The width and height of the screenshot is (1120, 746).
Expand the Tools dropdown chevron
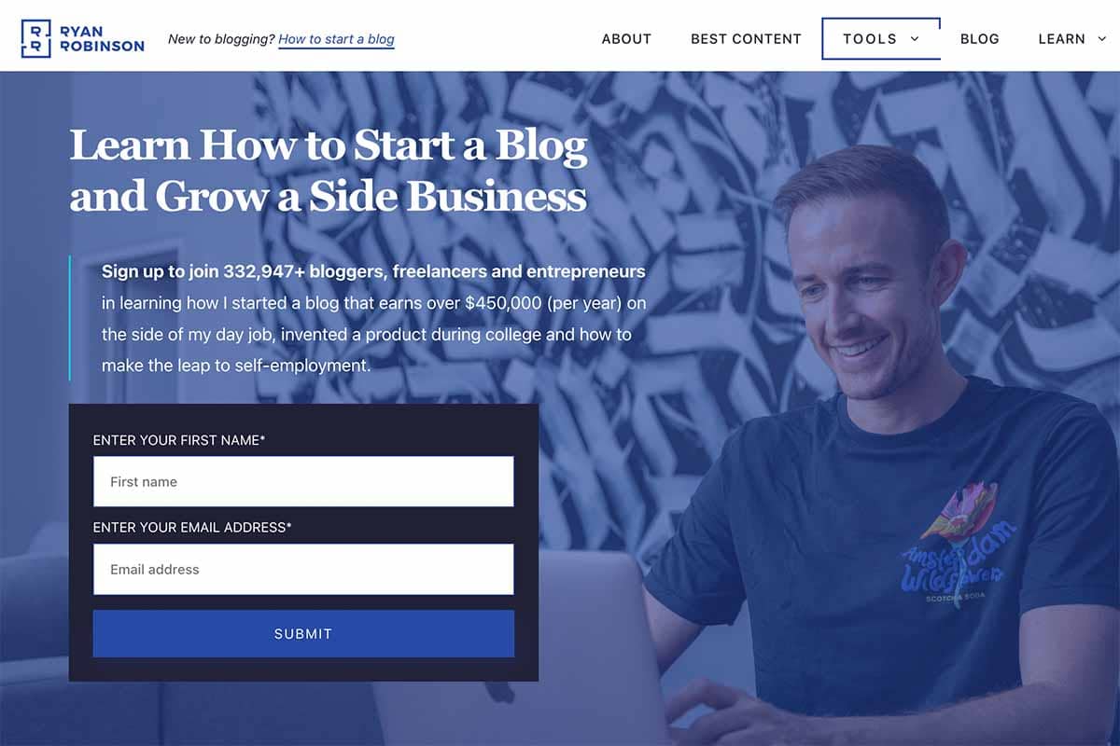(x=915, y=39)
